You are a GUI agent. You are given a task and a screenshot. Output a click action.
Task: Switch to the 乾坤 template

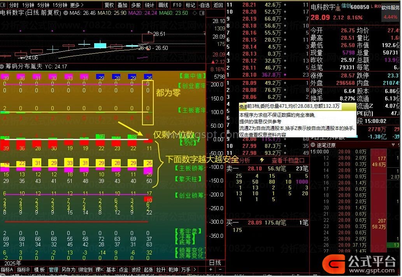(x=173, y=270)
